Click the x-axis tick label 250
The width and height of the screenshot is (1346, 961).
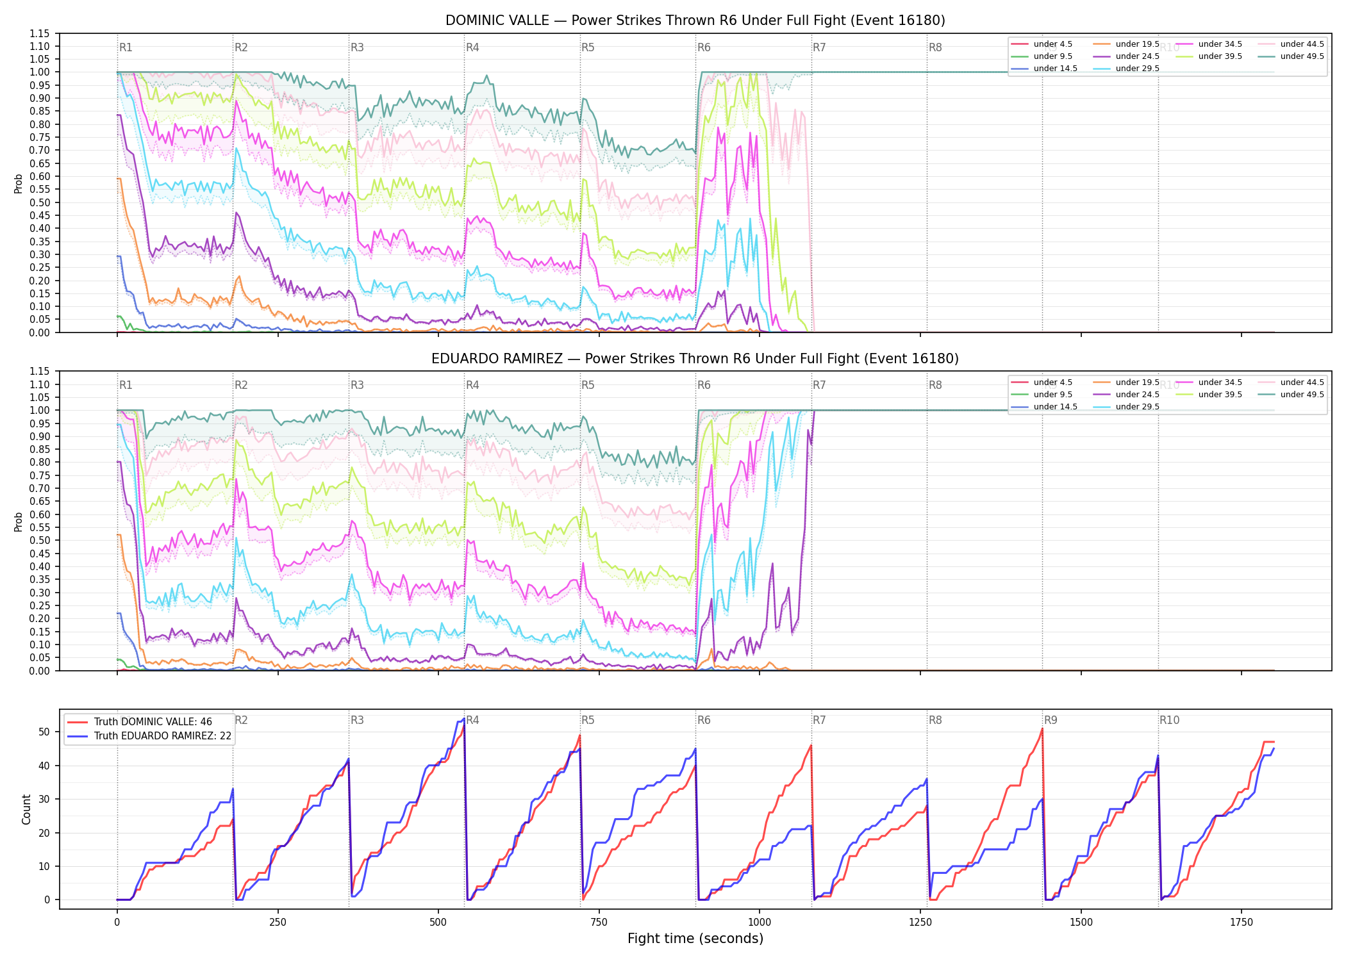pyautogui.click(x=278, y=923)
